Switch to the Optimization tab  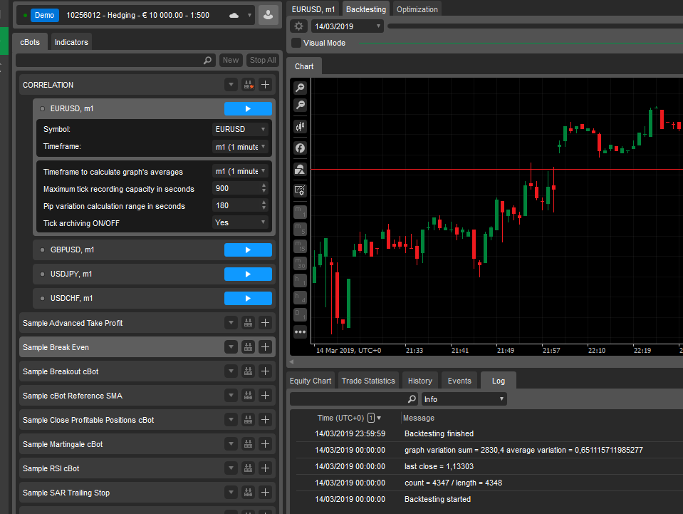pos(417,9)
